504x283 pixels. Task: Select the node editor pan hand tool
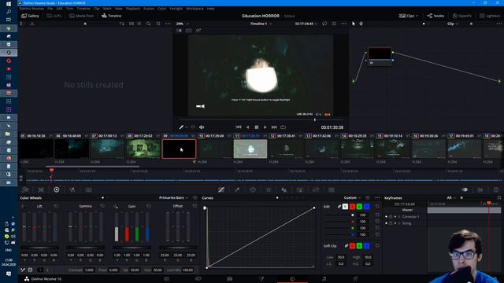click(x=361, y=24)
